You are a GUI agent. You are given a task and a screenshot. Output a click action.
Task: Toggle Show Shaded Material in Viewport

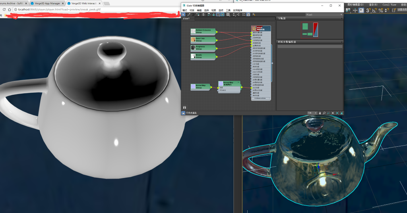point(218,15)
